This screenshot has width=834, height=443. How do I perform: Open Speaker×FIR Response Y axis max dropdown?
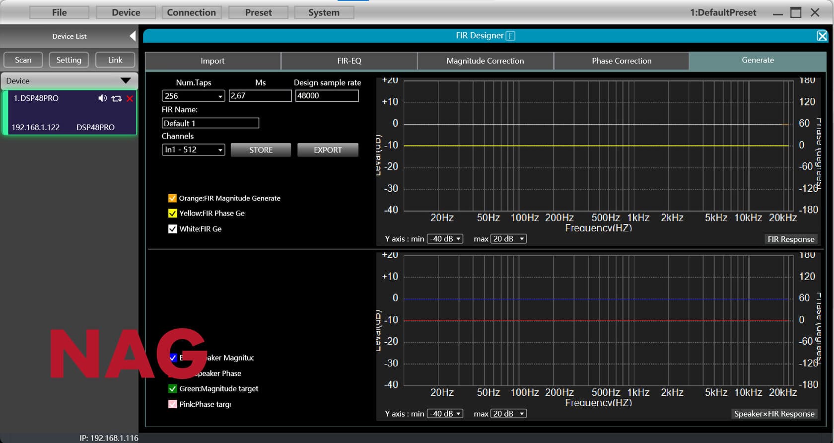(x=508, y=414)
